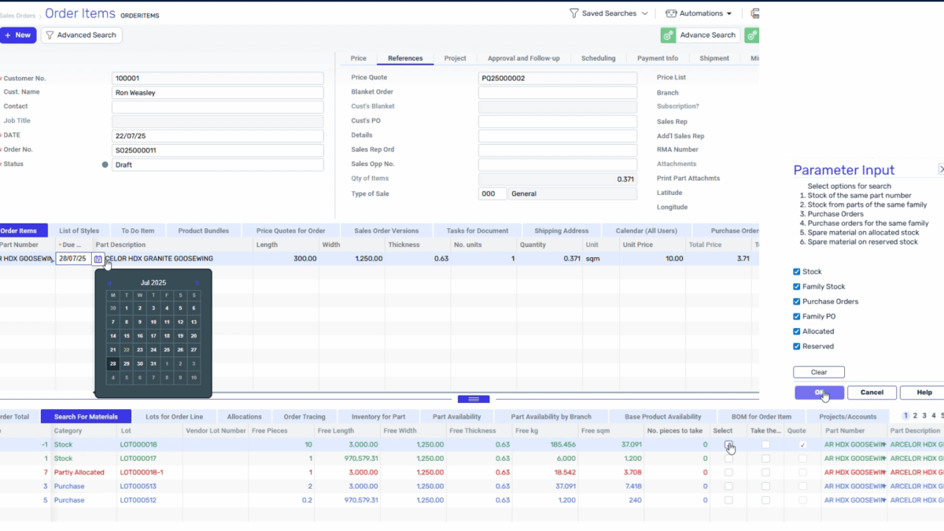Click the Clear button in Parameter Input
The width and height of the screenshot is (944, 531).
click(x=818, y=373)
